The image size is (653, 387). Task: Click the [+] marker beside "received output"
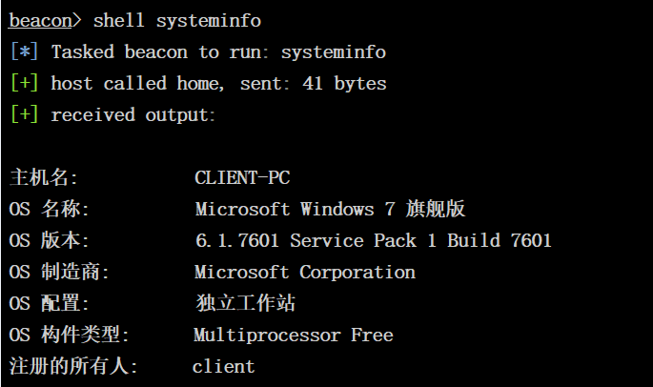[x=25, y=114]
